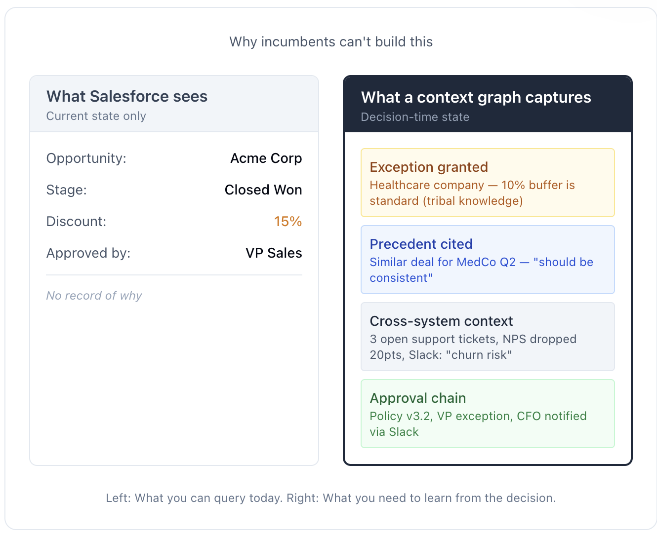Select the "Acme Corp" opportunity value
Viewport: 657px width, 540px height.
(266, 158)
